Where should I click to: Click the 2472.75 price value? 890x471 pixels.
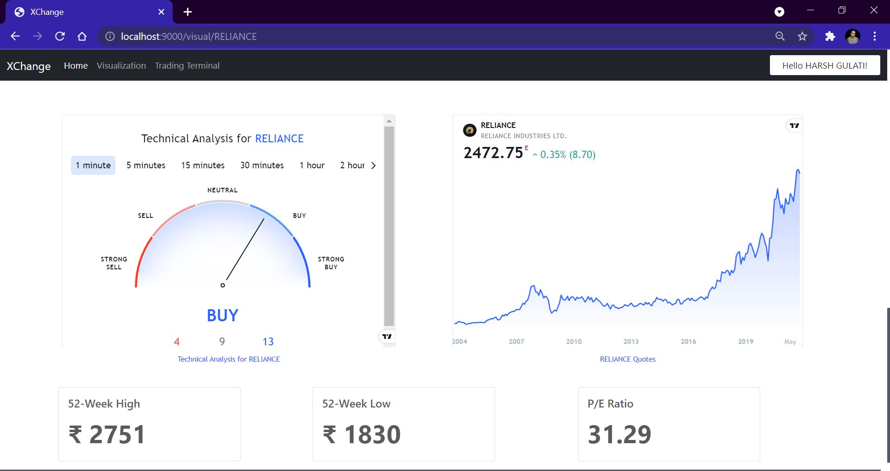pos(493,153)
